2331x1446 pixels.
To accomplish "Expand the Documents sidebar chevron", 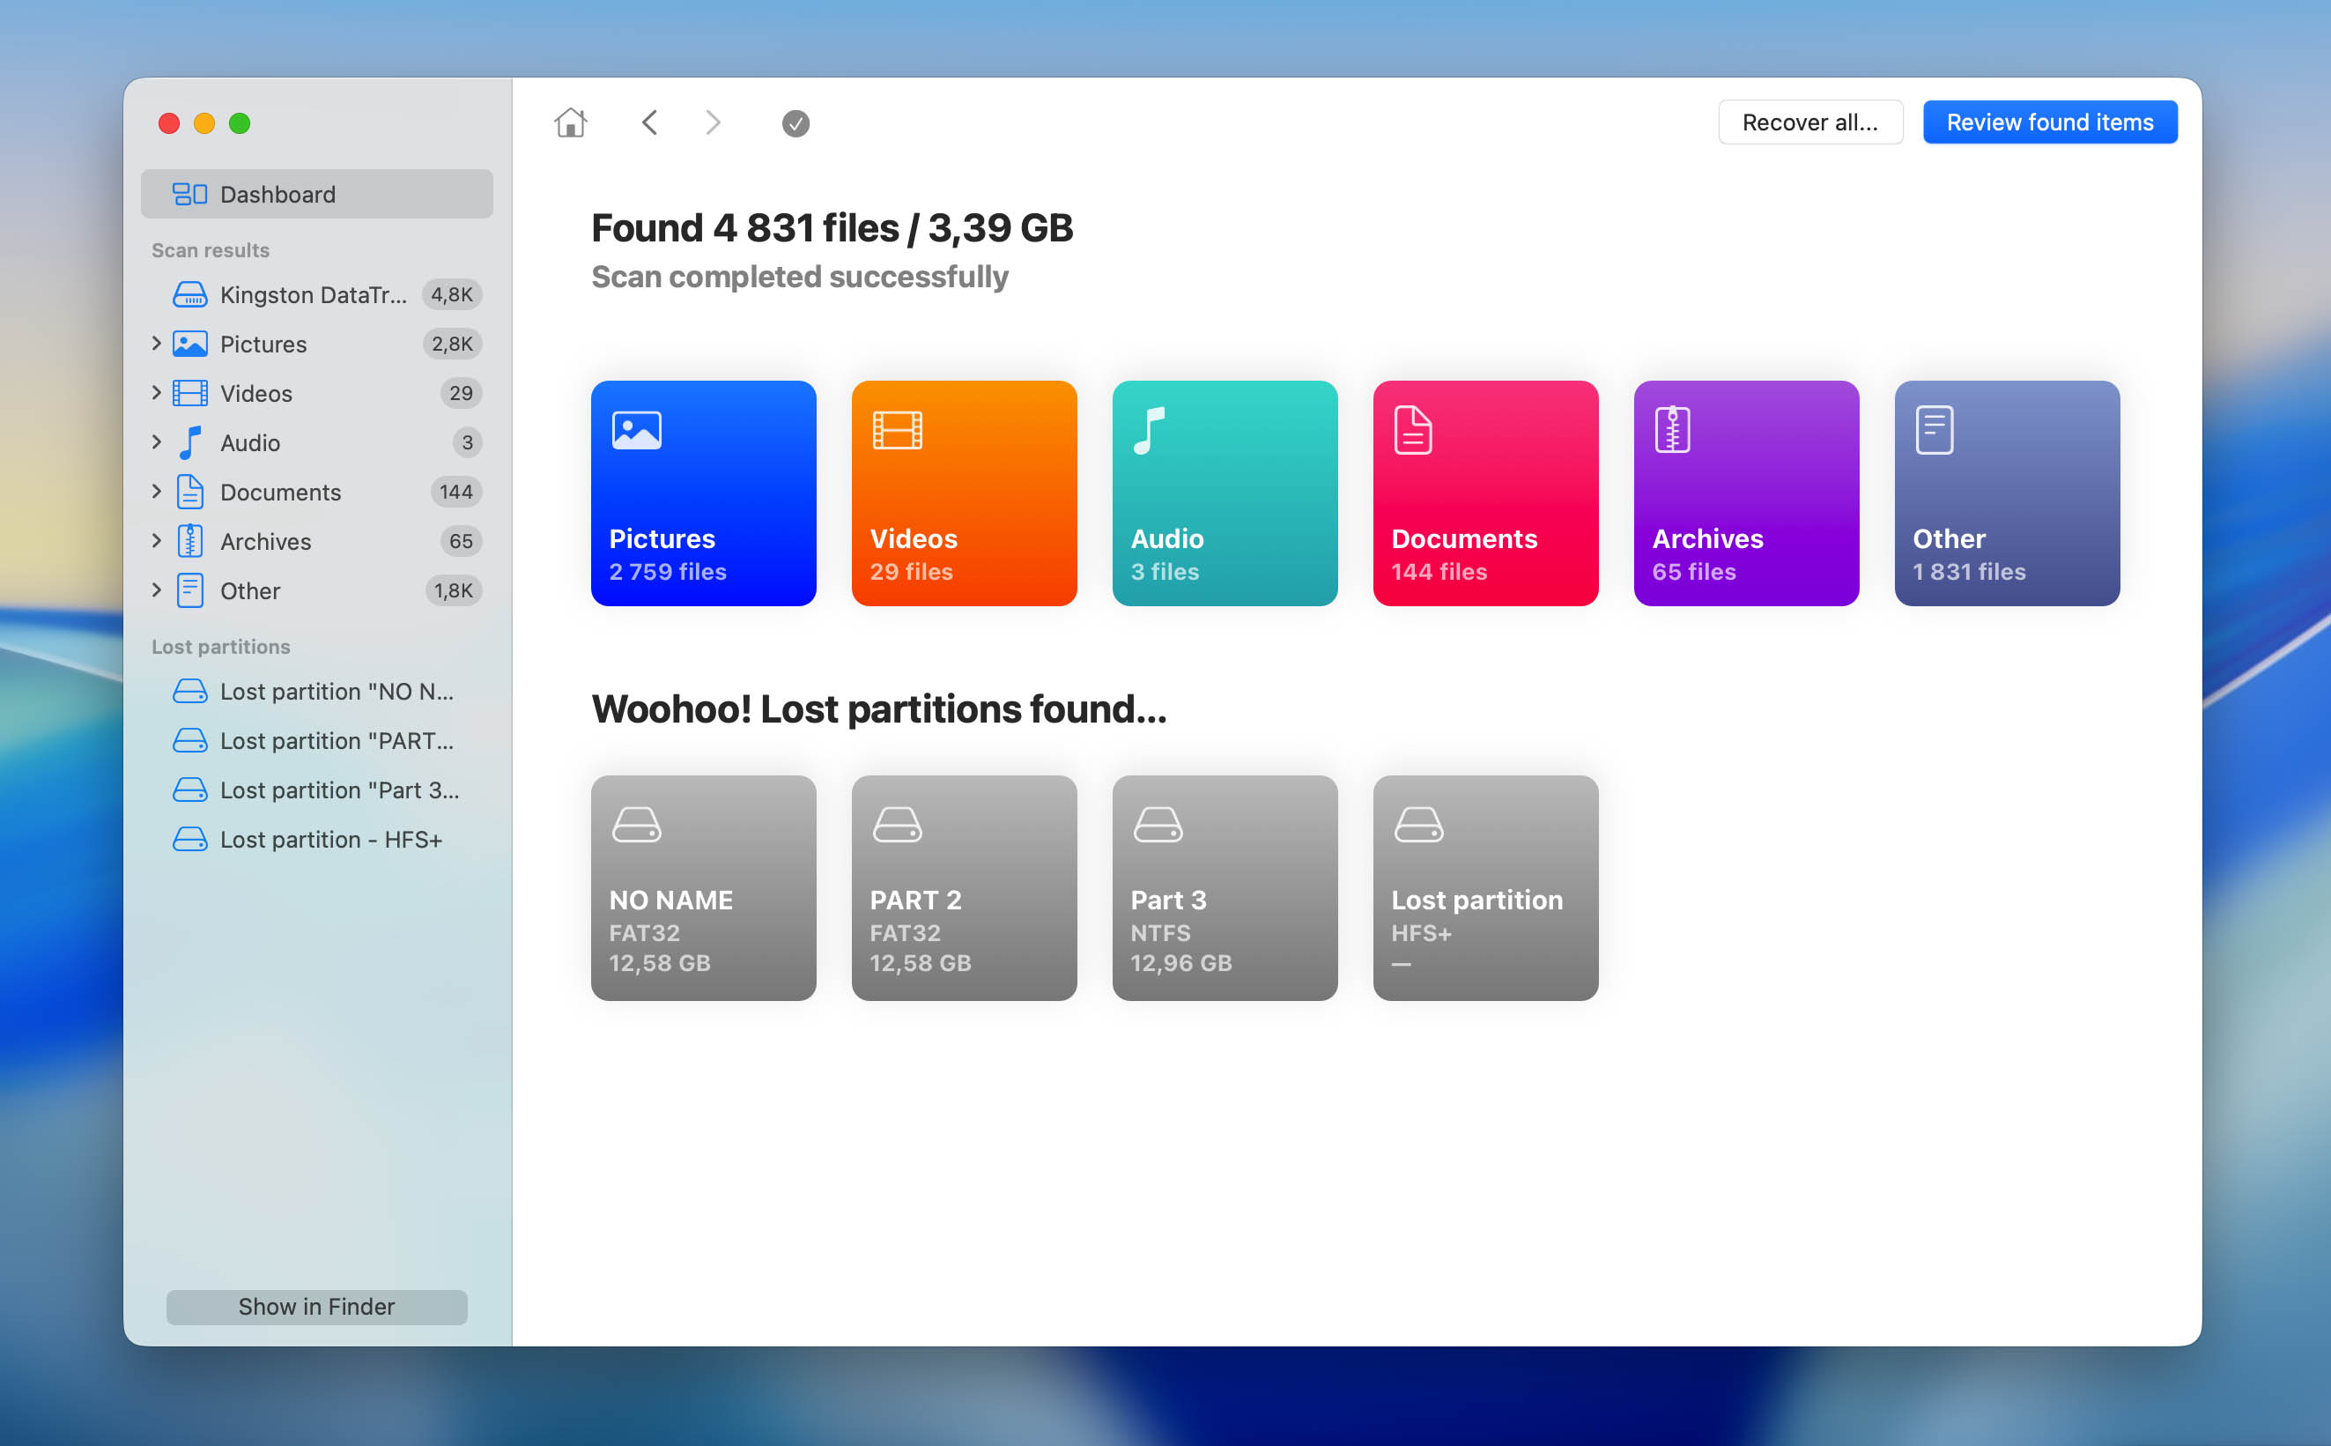I will tap(156, 492).
